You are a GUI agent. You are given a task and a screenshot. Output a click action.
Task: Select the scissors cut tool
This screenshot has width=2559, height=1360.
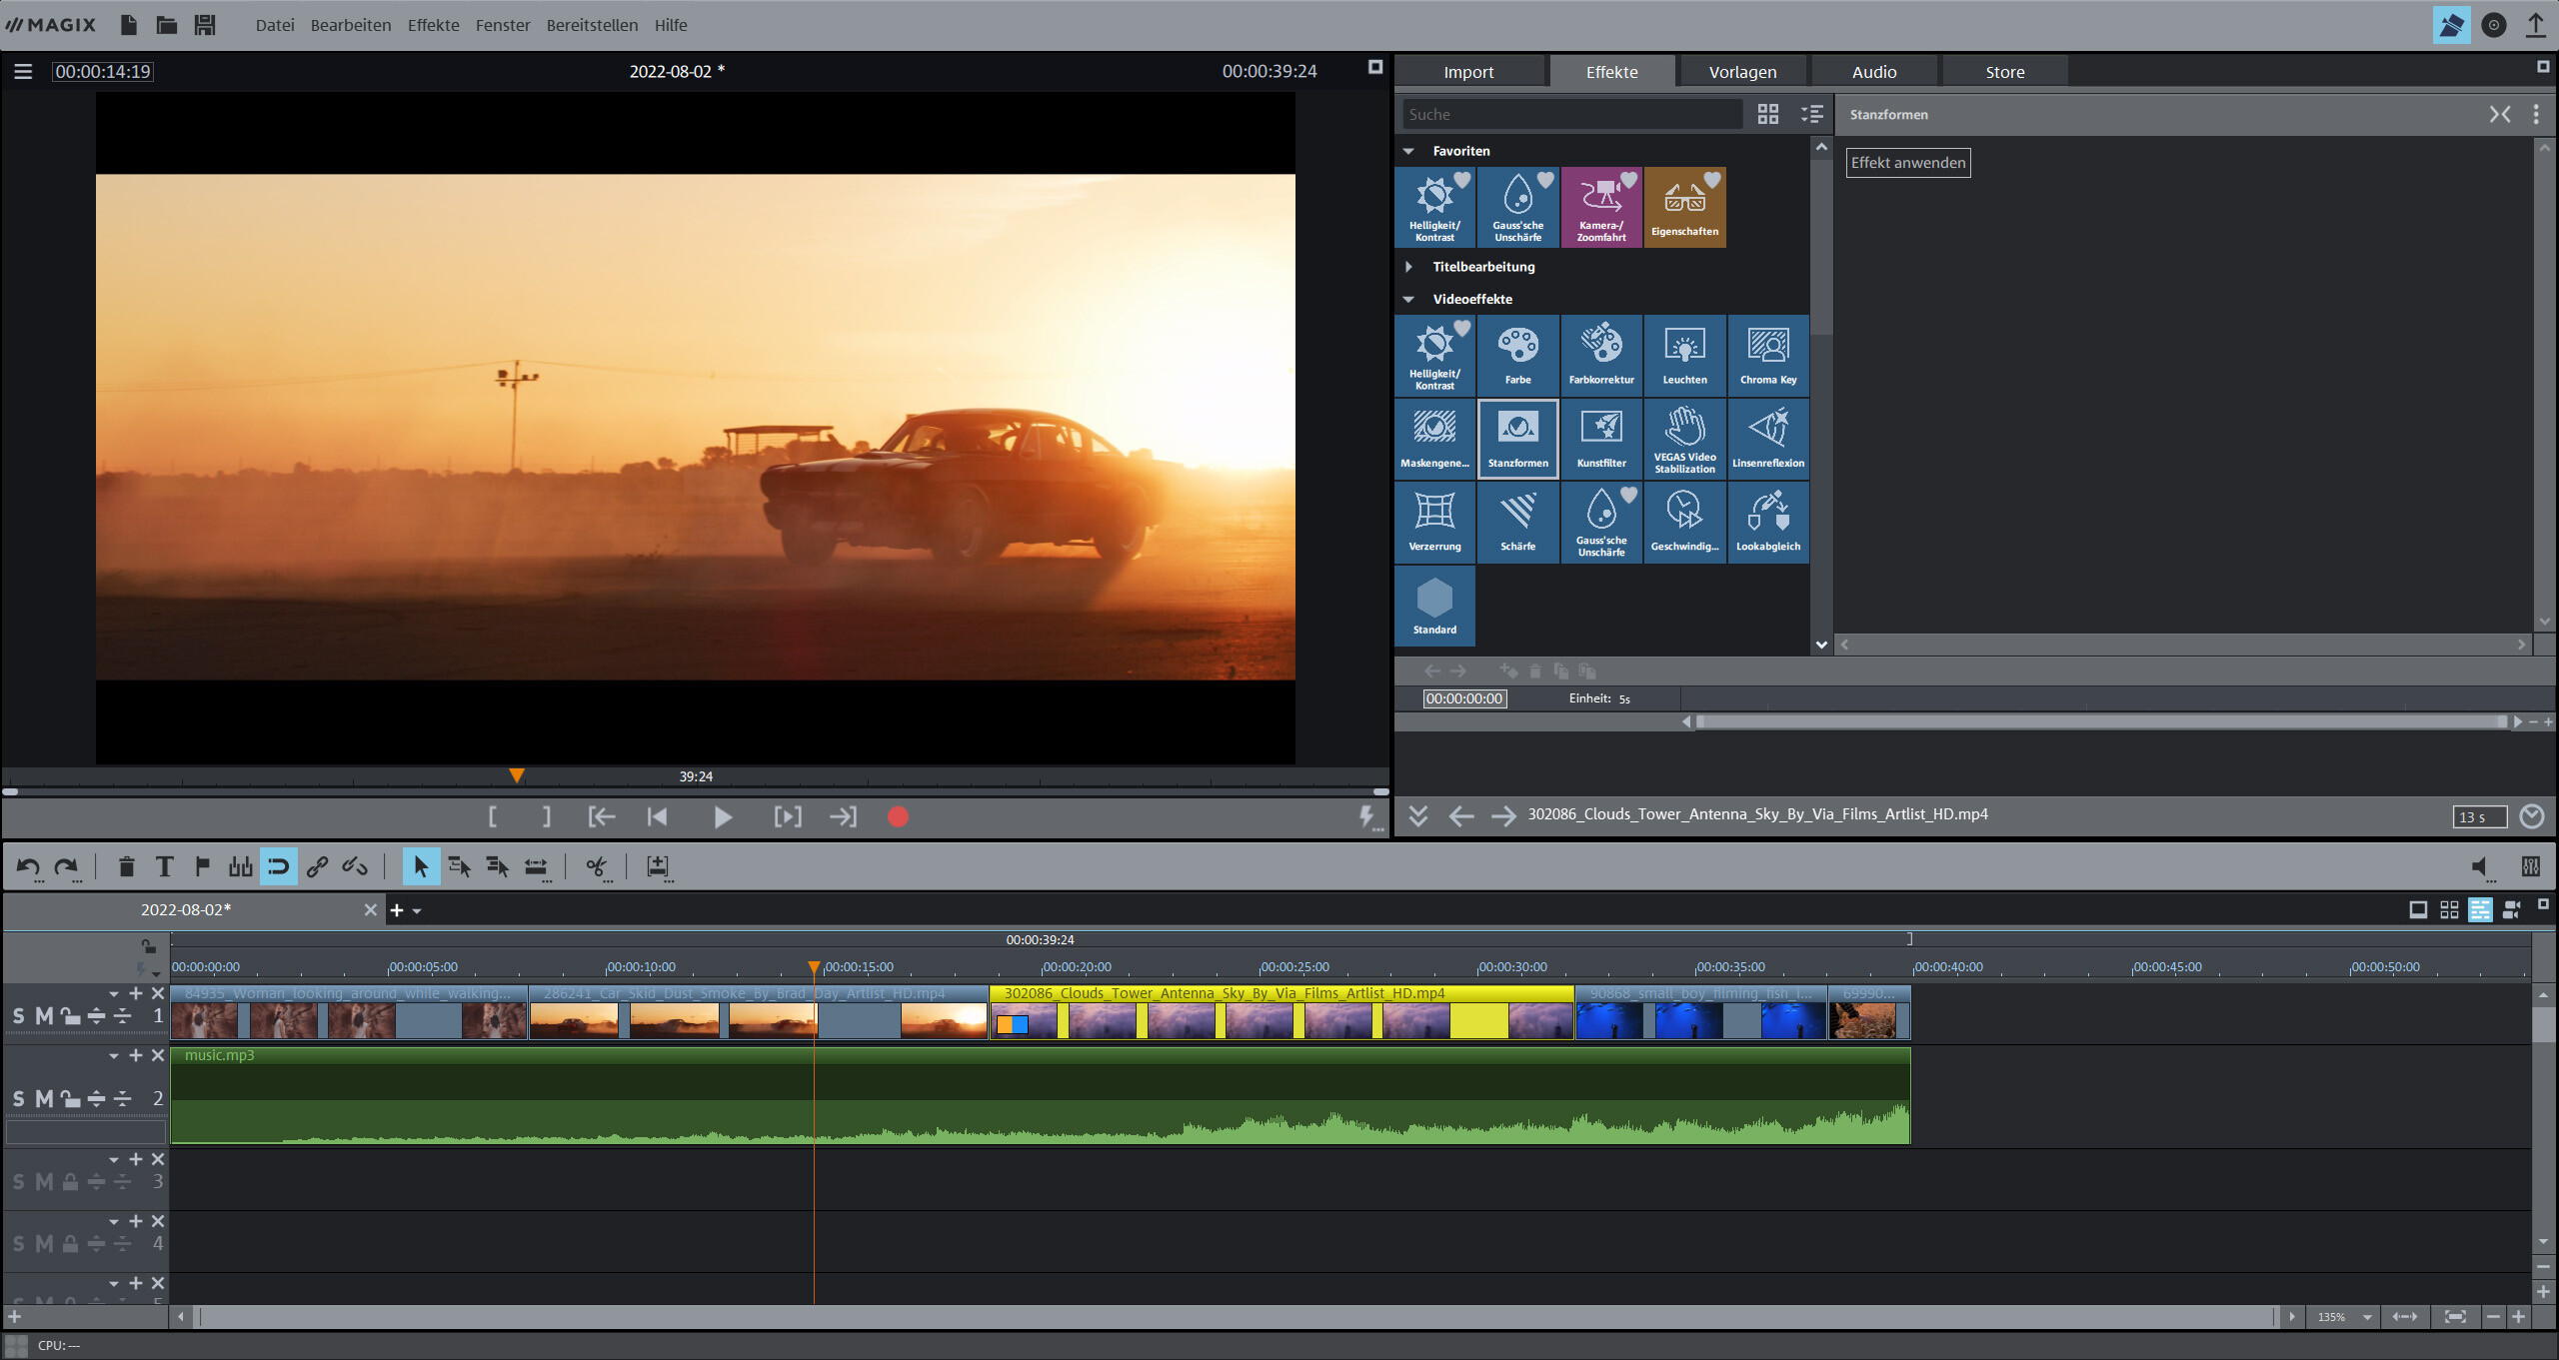click(596, 867)
